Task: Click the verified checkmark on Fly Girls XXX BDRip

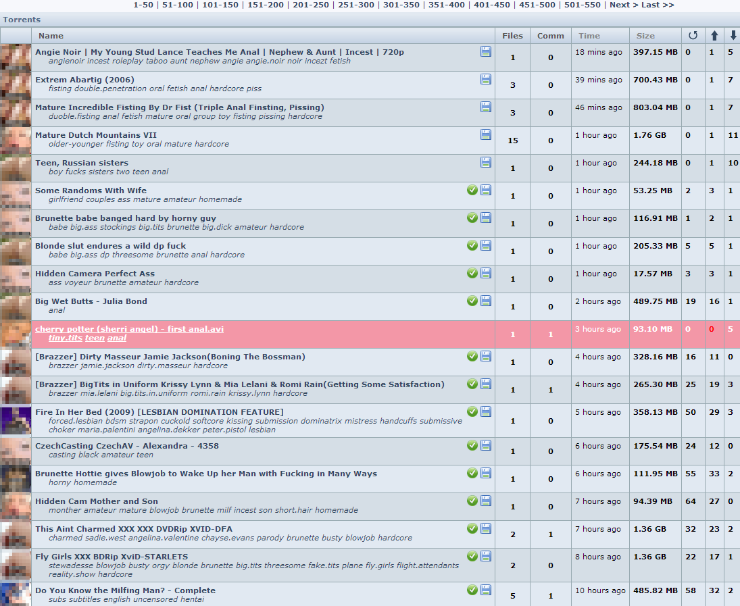Action: [472, 557]
